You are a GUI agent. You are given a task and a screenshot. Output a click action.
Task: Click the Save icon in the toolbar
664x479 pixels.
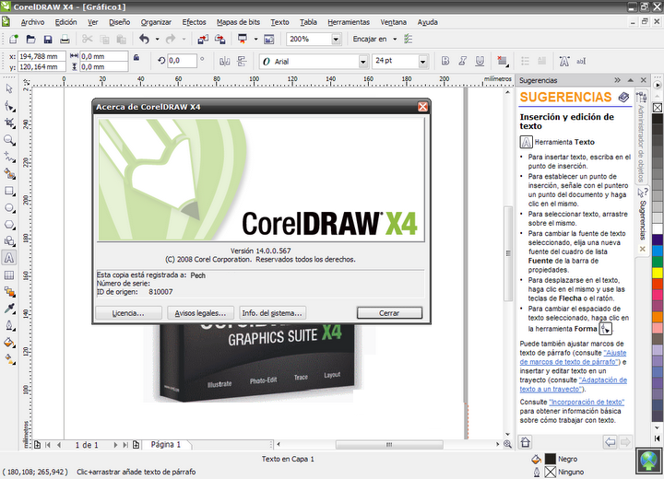tap(46, 40)
